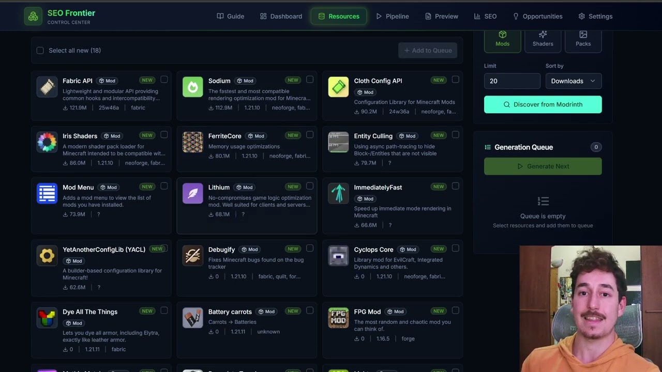Viewport: 662px width, 372px height.
Task: Check the Battery carrots checkbox
Action: [x=310, y=311]
